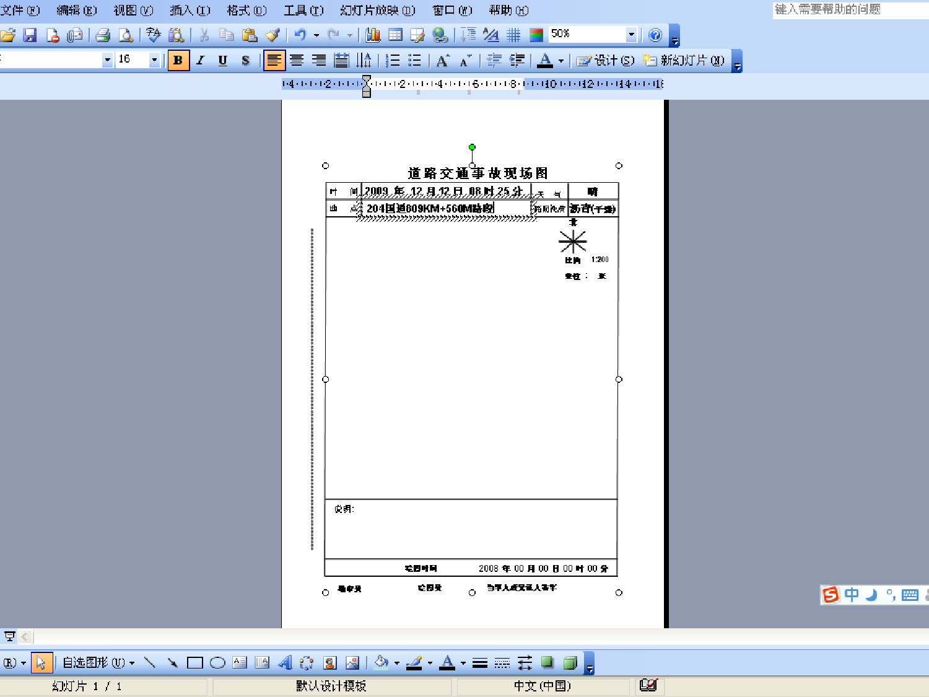Open PowerPoint Help question mark icon
The width and height of the screenshot is (929, 697).
[655, 35]
